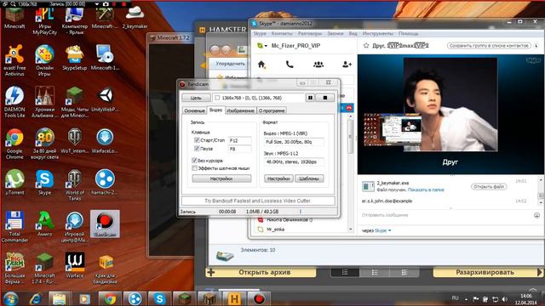The width and height of the screenshot is (545, 306).
Task: Open Skype menu in menu bar
Action: click(259, 34)
